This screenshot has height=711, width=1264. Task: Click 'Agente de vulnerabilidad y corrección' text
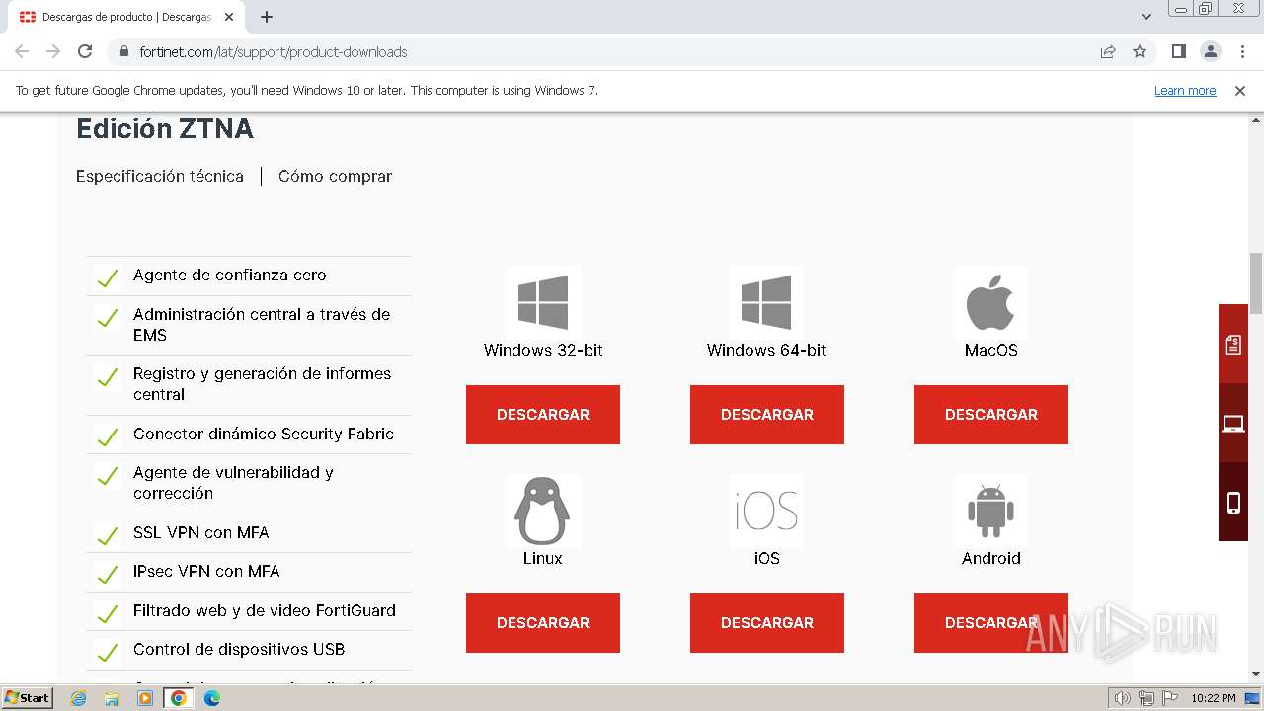click(233, 483)
